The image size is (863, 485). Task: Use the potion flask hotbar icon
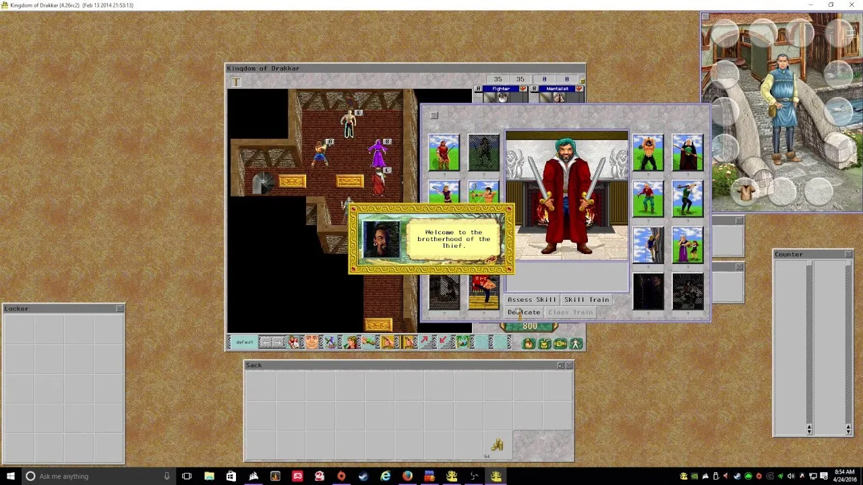[330, 342]
